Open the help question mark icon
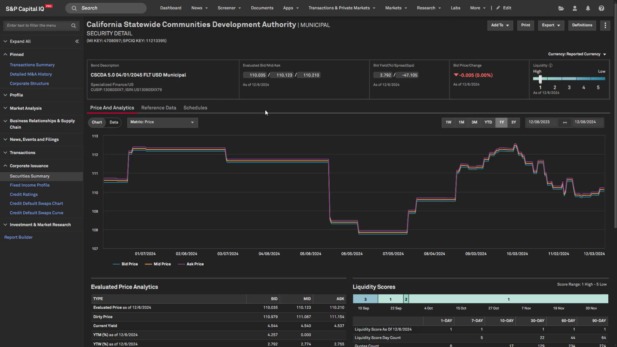Viewport: 617px width, 347px height. click(602, 8)
